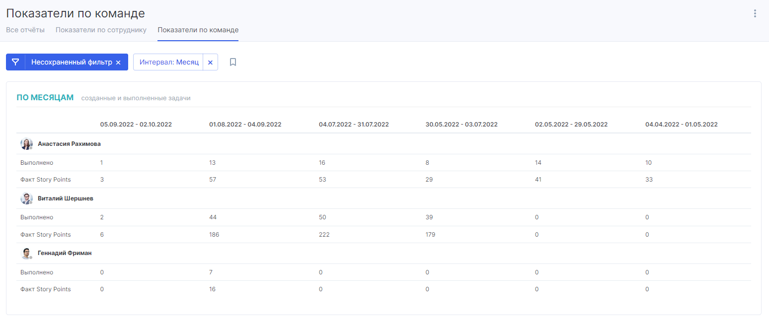This screenshot has width=769, height=322.
Task: Click Рахимова's story points value 53
Action: click(322, 180)
